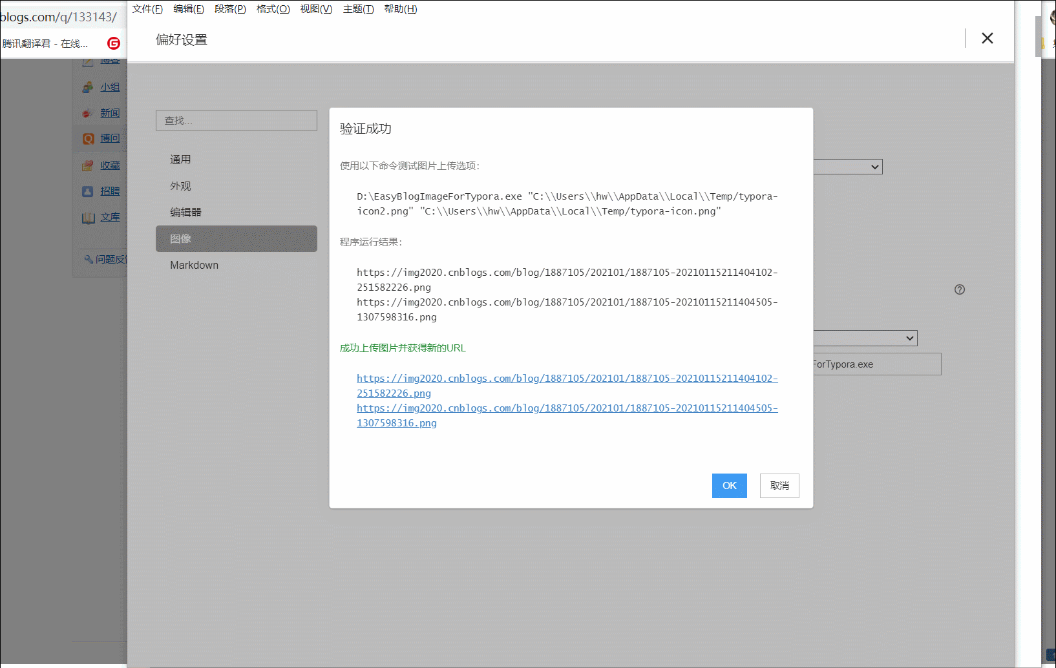Screen dimensions: 1056x668
Task: Open the 格式(O) menu
Action: click(273, 9)
